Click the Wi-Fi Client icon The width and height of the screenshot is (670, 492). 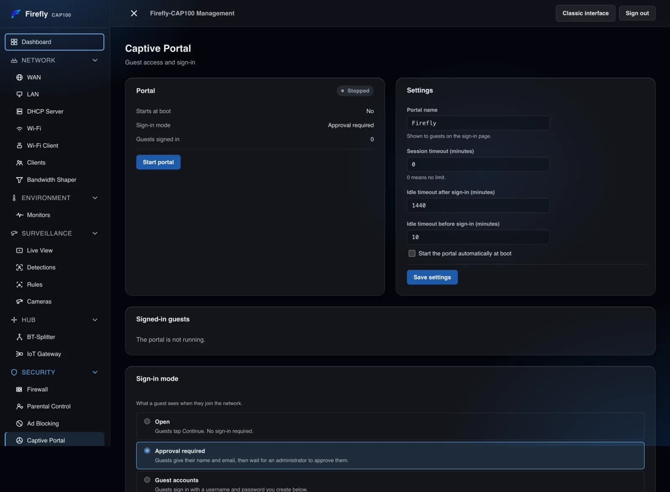(x=19, y=145)
